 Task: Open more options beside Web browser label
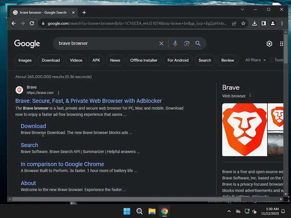250,95
